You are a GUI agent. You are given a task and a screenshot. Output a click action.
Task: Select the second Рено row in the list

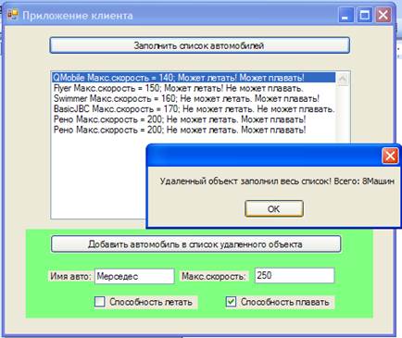(x=194, y=130)
